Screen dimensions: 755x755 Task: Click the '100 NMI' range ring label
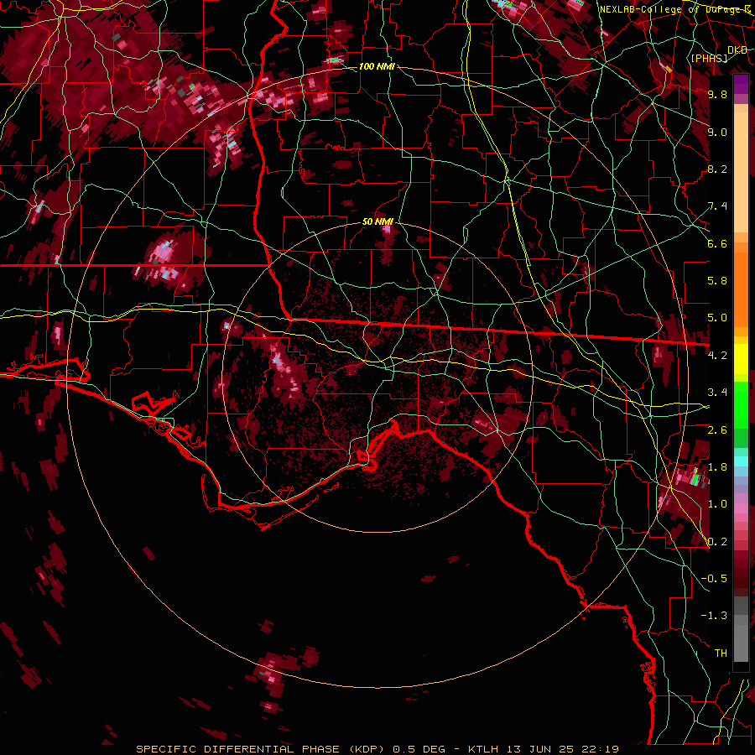[377, 66]
